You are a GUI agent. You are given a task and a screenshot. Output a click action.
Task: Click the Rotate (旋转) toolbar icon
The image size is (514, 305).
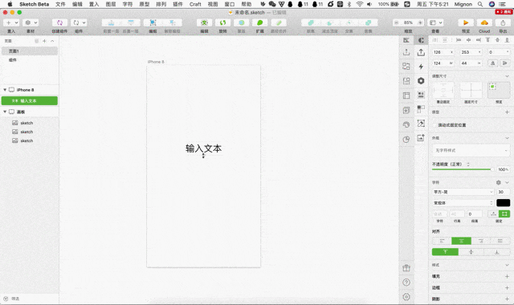(x=223, y=22)
